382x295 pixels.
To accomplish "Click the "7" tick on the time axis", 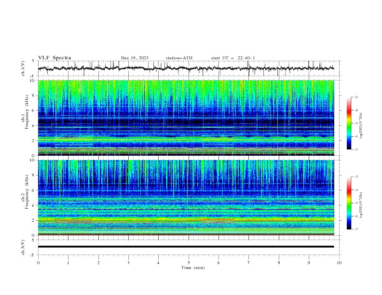I will [x=249, y=263].
